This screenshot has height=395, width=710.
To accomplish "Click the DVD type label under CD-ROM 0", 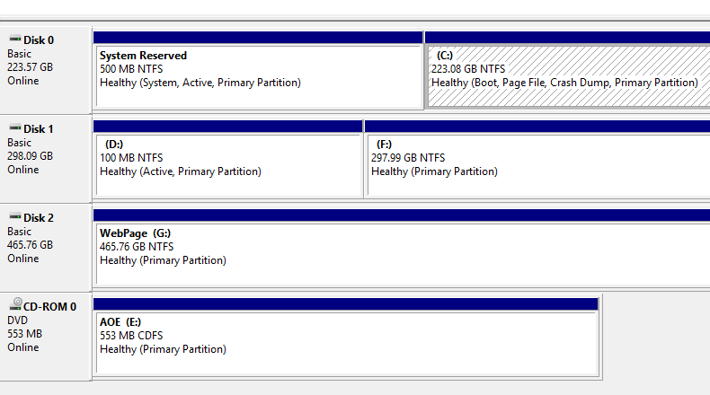I will (x=18, y=320).
